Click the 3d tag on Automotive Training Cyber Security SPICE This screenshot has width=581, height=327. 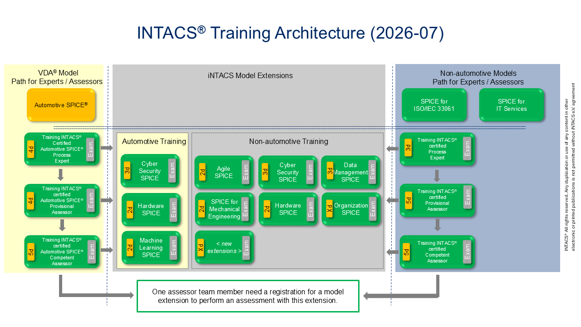tap(127, 171)
